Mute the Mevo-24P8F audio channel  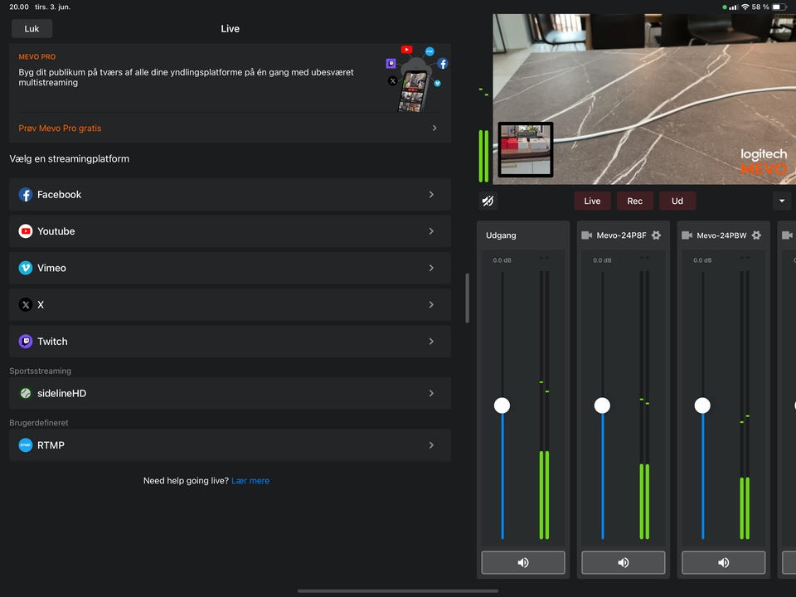pyautogui.click(x=624, y=562)
